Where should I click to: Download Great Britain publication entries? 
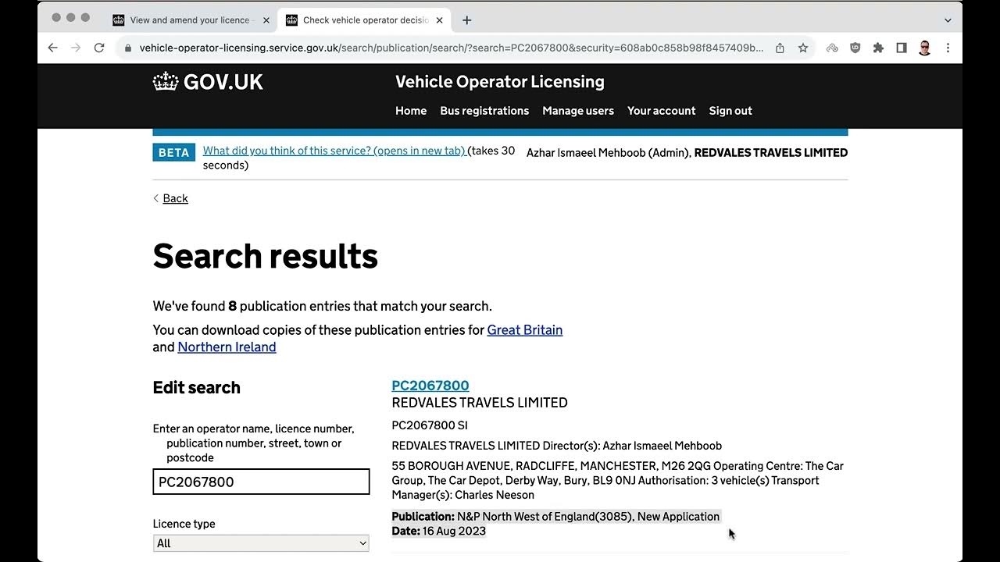pyautogui.click(x=524, y=330)
